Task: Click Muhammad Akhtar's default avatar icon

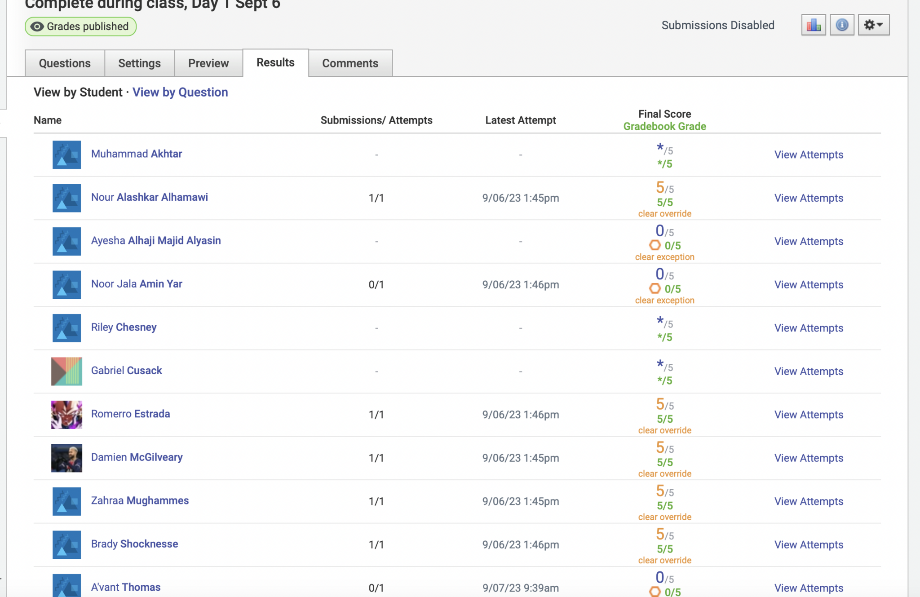Action: pyautogui.click(x=66, y=155)
